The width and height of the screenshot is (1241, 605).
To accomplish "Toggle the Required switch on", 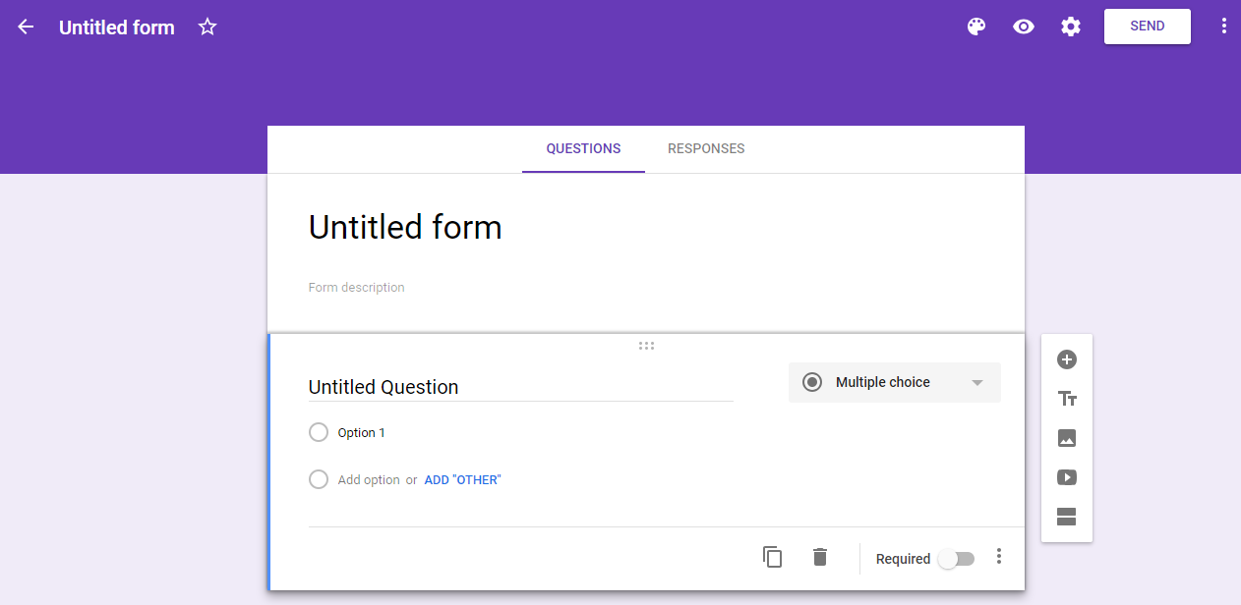I will tap(956, 559).
